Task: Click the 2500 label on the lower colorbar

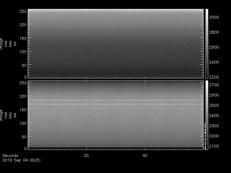Action: [x=214, y=105]
